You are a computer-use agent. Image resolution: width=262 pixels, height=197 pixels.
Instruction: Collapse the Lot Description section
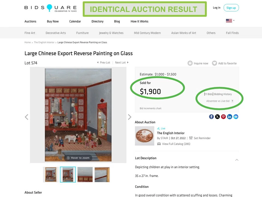point(237,160)
